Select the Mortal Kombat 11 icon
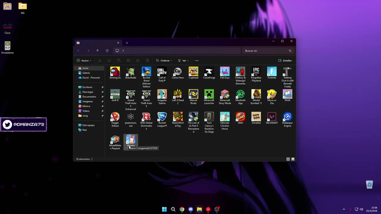This screenshot has height=214, width=381. click(256, 97)
